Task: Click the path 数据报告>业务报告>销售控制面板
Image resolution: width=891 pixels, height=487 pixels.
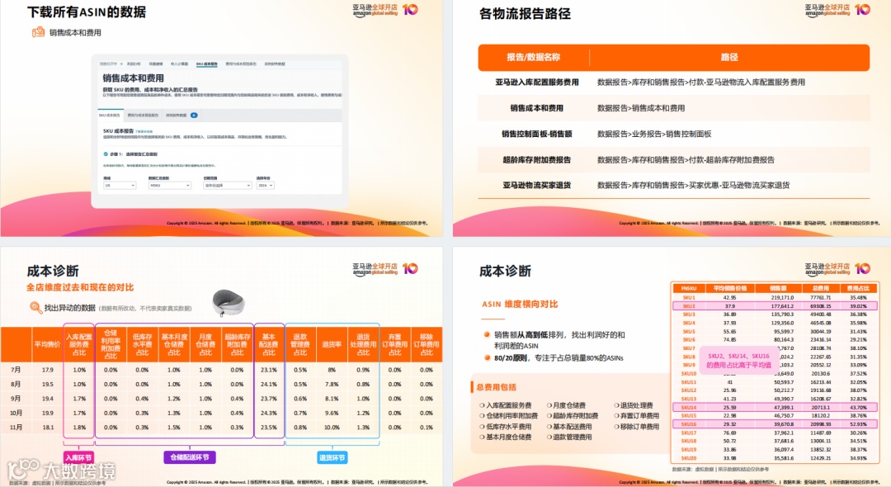Action: click(x=654, y=134)
